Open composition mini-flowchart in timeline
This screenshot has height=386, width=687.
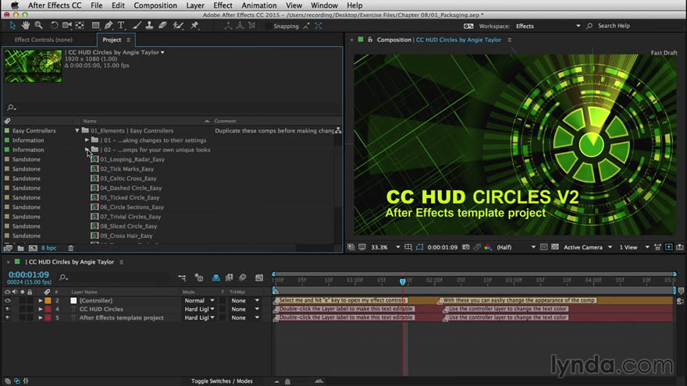(182, 278)
